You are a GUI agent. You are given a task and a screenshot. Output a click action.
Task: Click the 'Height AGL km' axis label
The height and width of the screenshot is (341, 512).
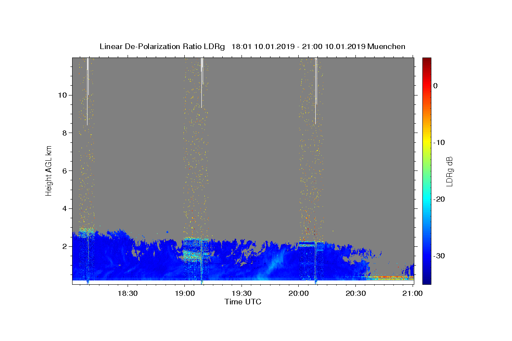click(49, 170)
